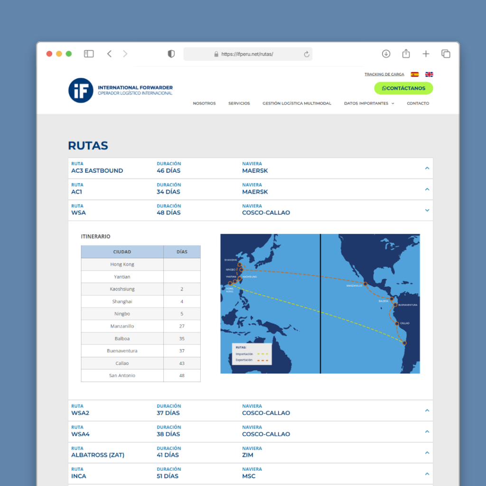Open the Nosotros menu item
486x486 pixels.
pyautogui.click(x=204, y=103)
